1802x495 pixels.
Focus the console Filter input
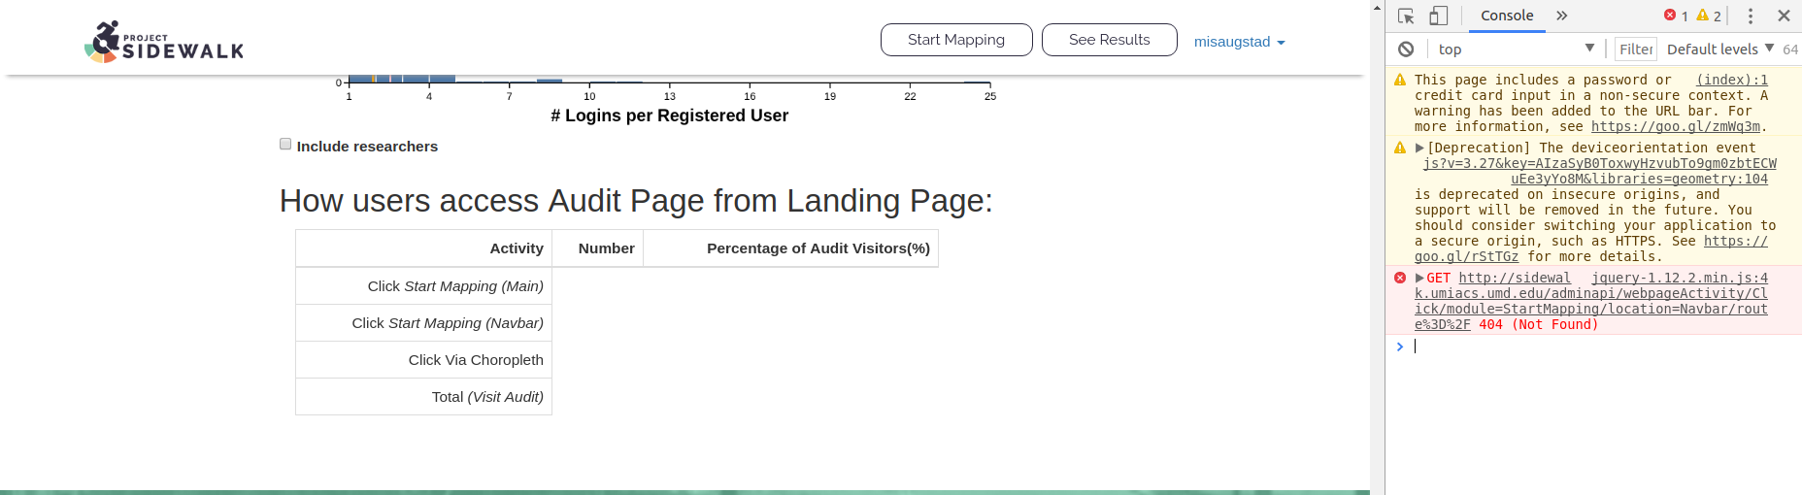pyautogui.click(x=1636, y=49)
